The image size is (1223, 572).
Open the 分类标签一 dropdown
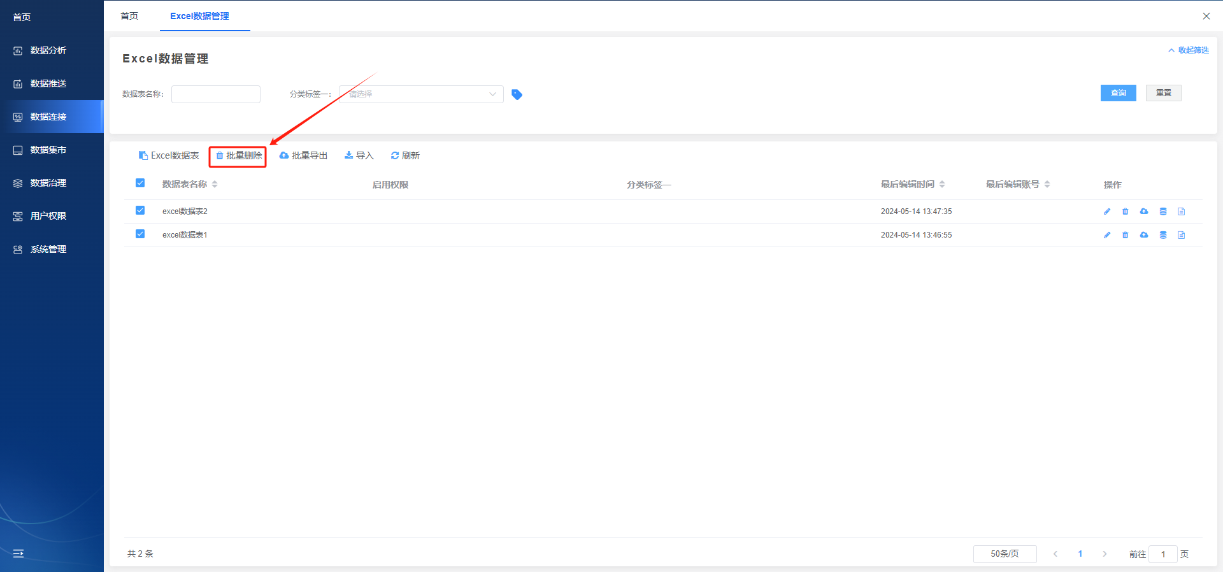[x=421, y=94]
